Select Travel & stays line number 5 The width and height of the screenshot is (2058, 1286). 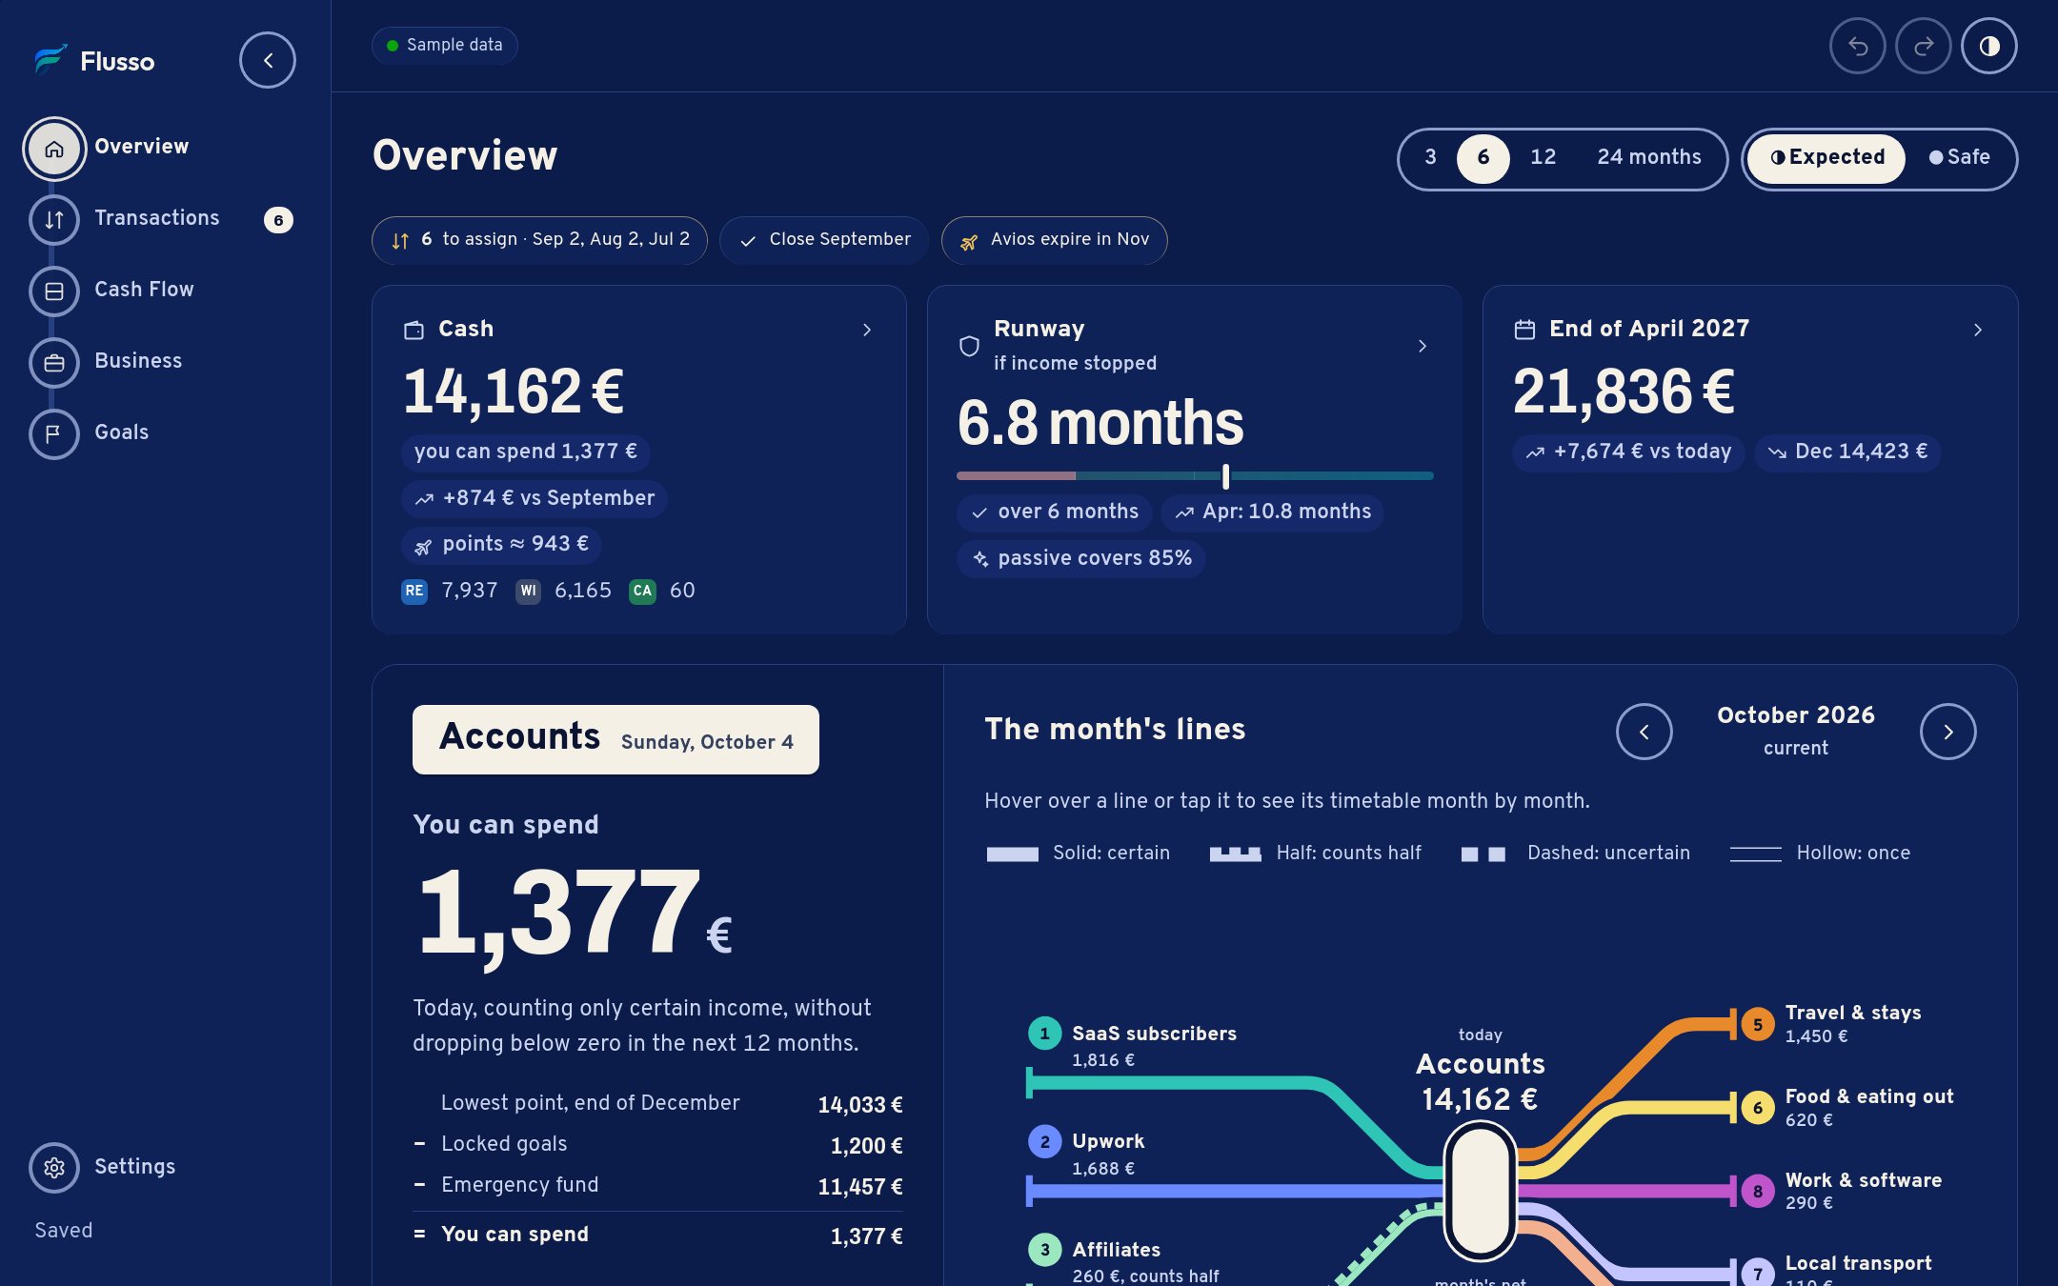[1758, 1025]
